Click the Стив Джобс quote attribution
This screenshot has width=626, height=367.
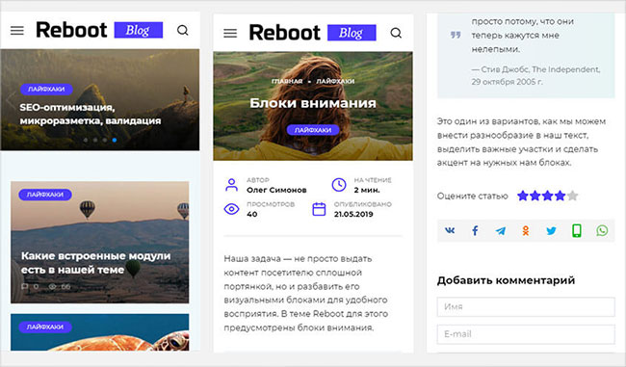(x=535, y=75)
